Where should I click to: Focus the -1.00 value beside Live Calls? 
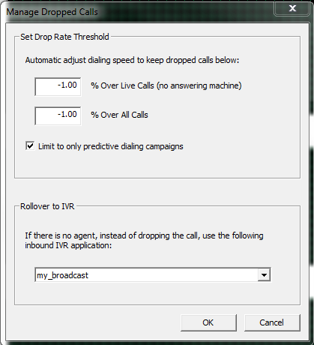pyautogui.click(x=67, y=85)
